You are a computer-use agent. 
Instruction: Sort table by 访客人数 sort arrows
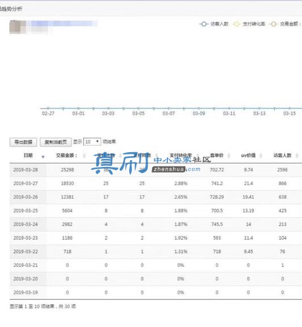[x=297, y=156]
